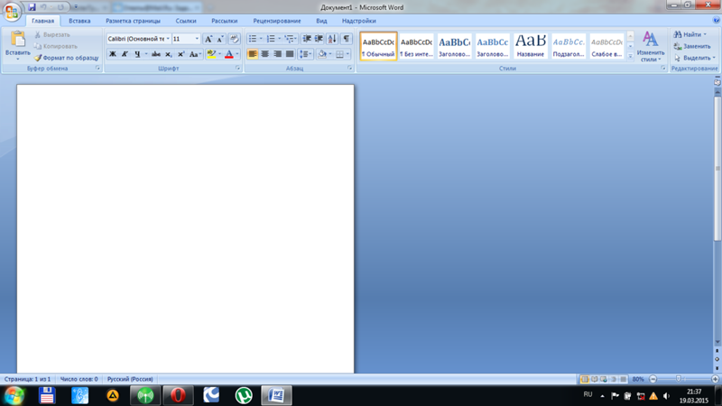Open the change case Aa menu
The image size is (722, 406).
pyautogui.click(x=195, y=54)
